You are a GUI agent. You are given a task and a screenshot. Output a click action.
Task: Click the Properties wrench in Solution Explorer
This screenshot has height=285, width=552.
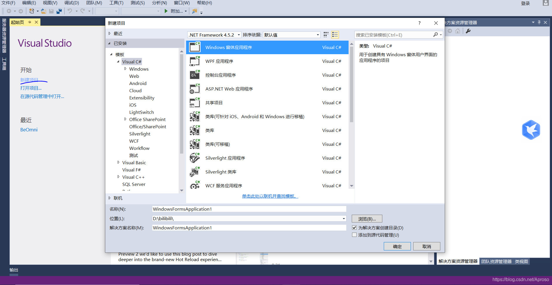tap(468, 31)
